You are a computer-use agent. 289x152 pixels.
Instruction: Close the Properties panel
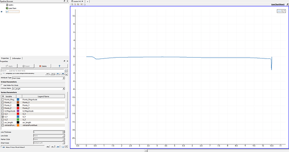pyautogui.click(x=67, y=61)
